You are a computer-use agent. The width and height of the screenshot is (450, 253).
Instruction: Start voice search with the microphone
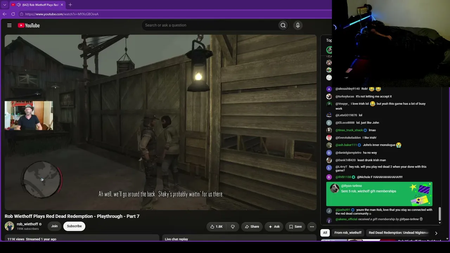[x=298, y=25]
